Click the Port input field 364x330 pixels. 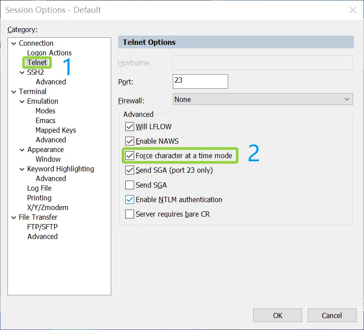tap(200, 81)
